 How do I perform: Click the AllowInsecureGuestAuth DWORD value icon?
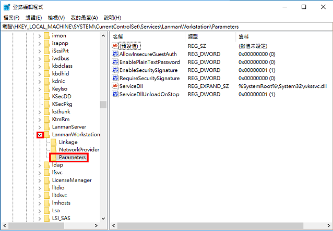point(115,54)
